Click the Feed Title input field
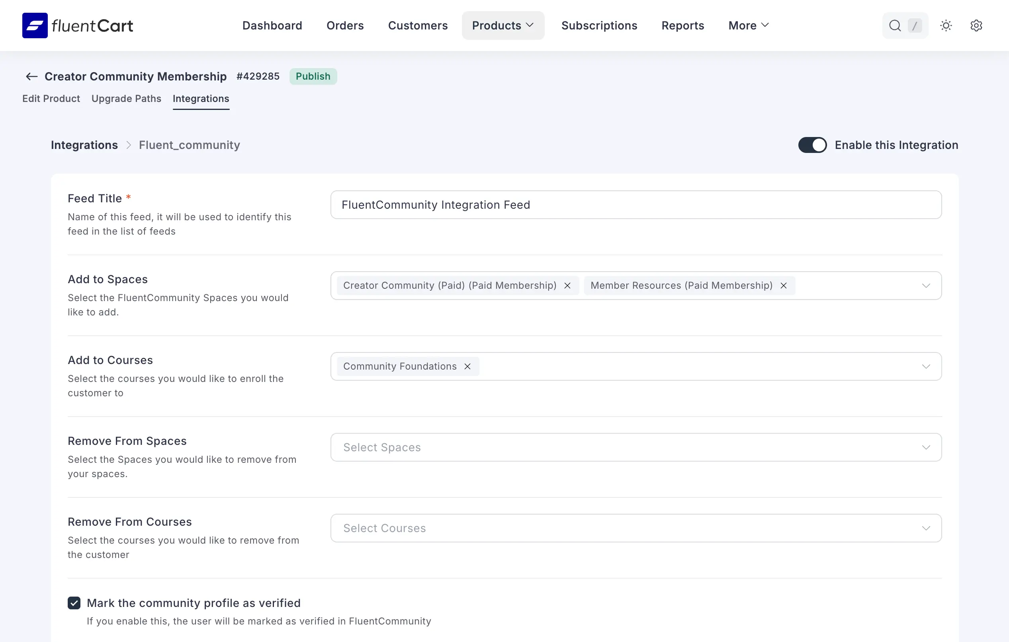 [x=636, y=205]
